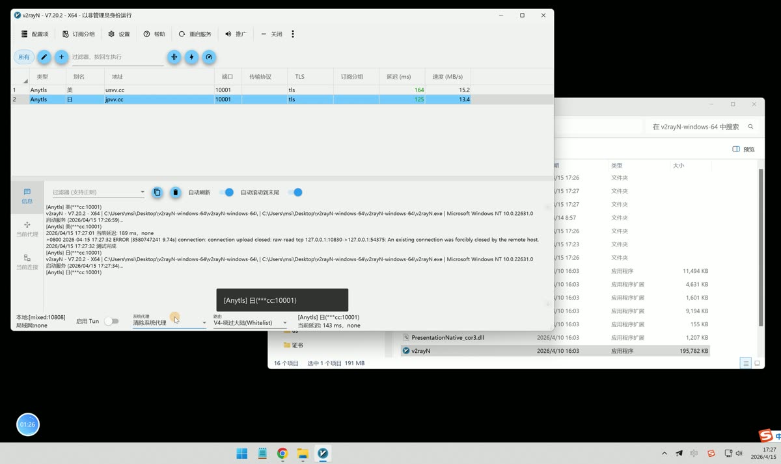Click the Sogou input tray icon
This screenshot has width=781, height=464.
click(x=711, y=454)
